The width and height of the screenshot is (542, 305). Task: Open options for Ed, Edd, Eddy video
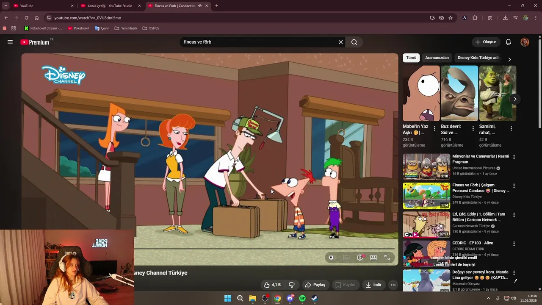pyautogui.click(x=514, y=215)
